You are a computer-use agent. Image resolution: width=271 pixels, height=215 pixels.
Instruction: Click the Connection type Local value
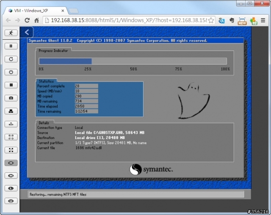point(79,128)
